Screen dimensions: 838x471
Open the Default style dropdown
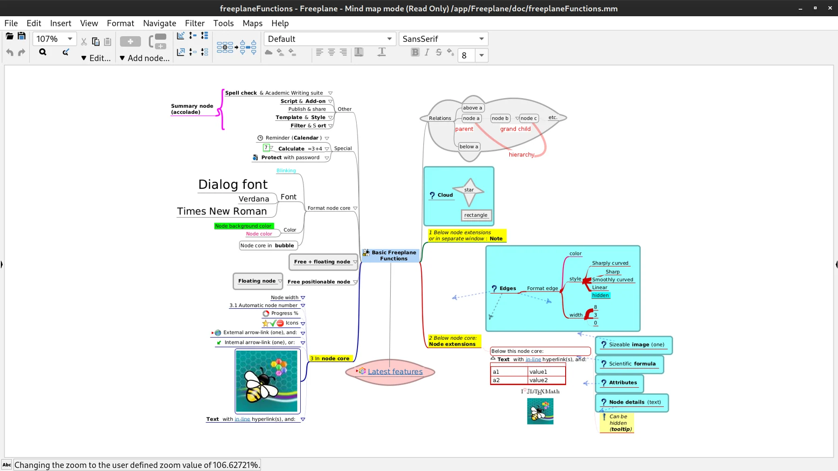tap(389, 39)
